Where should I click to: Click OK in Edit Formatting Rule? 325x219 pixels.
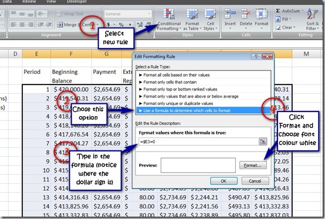pyautogui.click(x=224, y=181)
